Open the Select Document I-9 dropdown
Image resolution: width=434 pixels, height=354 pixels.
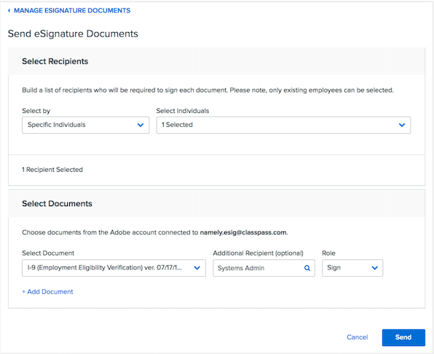coord(114,268)
